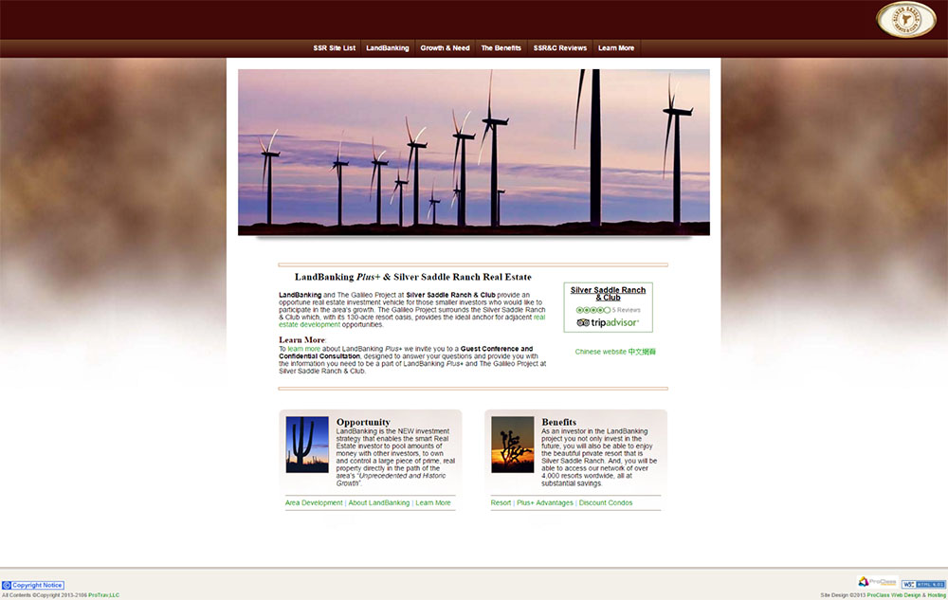
Task: Open the Discount Condos link
Action: coord(606,502)
